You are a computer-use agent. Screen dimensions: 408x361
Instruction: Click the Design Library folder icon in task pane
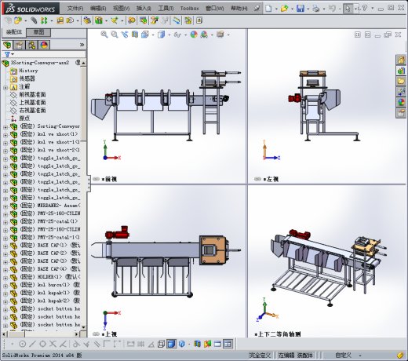tap(401, 81)
